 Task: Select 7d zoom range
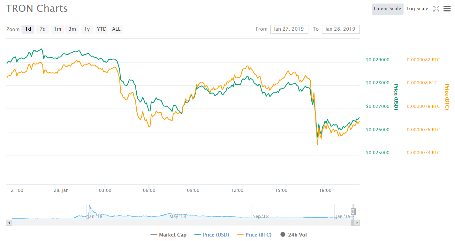(42, 29)
